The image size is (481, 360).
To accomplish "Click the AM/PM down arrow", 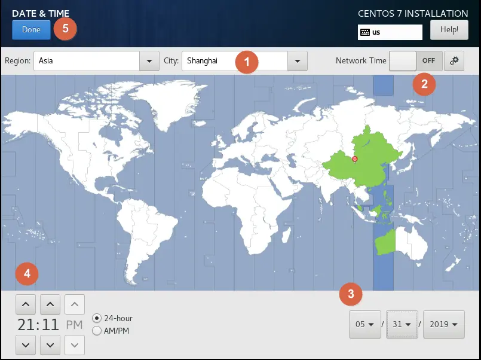I will 75,345.
